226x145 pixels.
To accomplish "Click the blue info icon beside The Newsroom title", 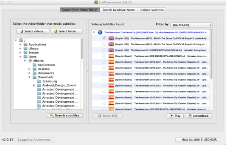I will [100, 32].
